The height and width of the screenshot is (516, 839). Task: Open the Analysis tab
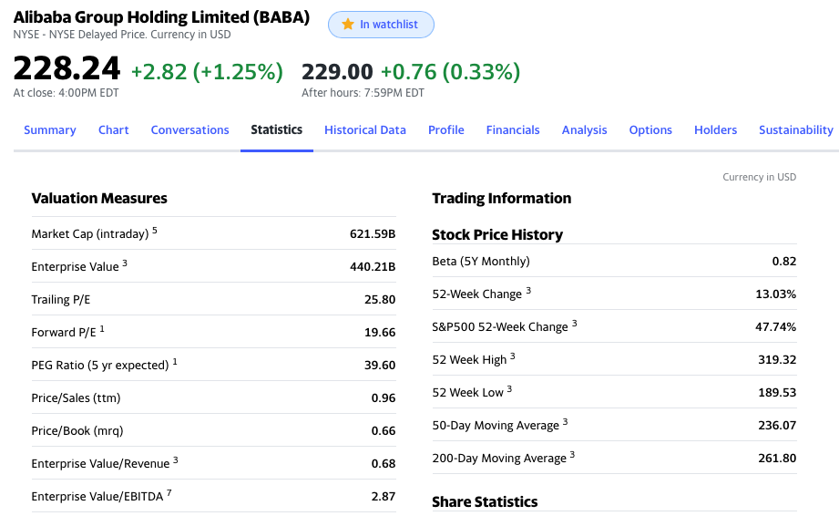pos(584,130)
